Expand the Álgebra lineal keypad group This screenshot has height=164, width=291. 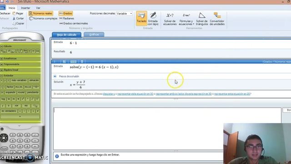[x=2, y=70]
